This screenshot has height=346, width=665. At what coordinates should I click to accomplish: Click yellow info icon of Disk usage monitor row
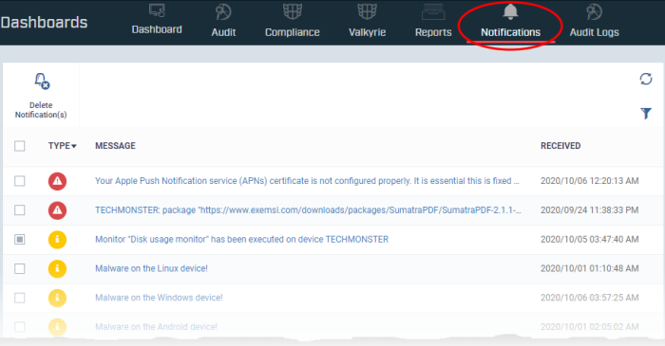pos(57,240)
